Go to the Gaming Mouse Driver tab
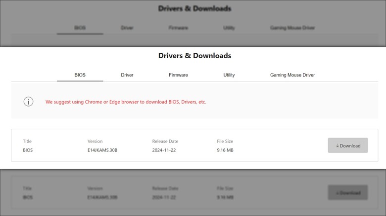Screen dimensions: 386x216 pos(292,75)
